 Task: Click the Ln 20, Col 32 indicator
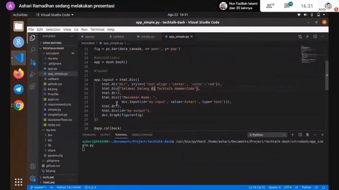(x=257, y=187)
